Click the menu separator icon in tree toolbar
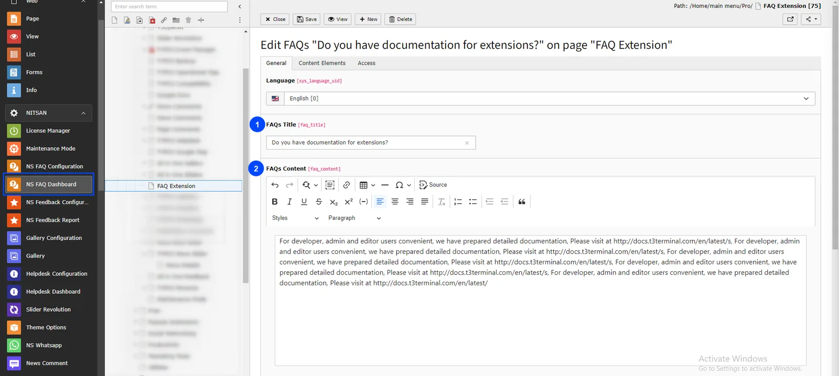 click(x=201, y=20)
